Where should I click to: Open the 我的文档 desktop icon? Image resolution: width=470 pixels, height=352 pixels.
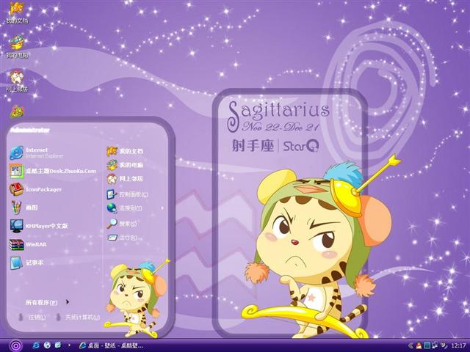[x=17, y=12]
